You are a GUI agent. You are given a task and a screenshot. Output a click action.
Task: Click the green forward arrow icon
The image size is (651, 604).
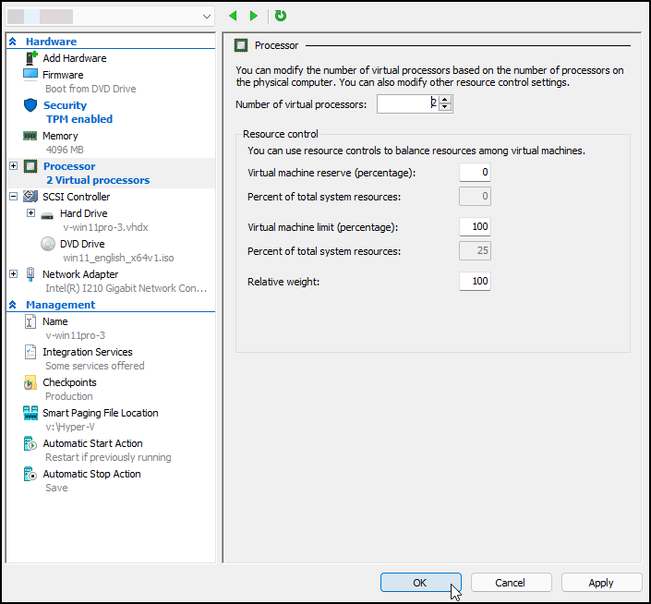254,16
